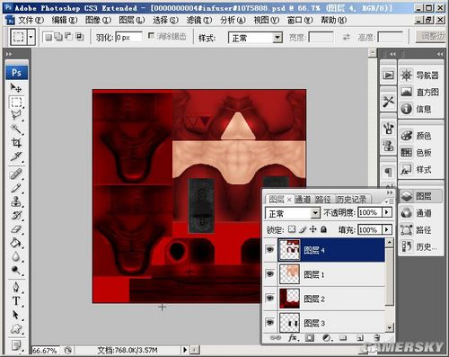Toggle visibility of 图层 2
The height and width of the screenshot is (357, 449).
[x=270, y=298]
